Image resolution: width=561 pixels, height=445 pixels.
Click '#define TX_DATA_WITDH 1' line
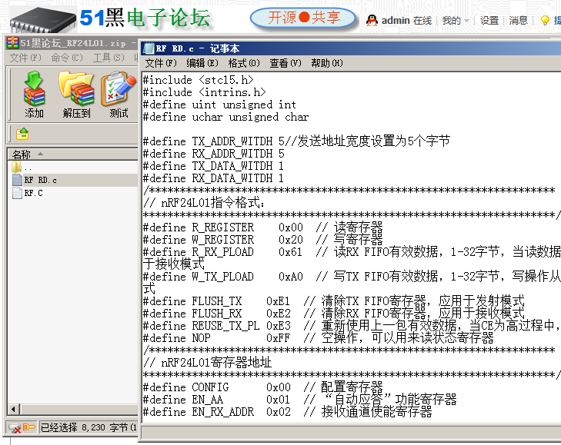coord(214,166)
